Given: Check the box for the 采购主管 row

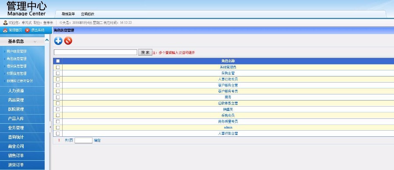Looking at the screenshot, I should tap(58, 73).
